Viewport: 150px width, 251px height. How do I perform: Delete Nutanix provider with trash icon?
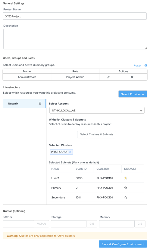[40, 103]
